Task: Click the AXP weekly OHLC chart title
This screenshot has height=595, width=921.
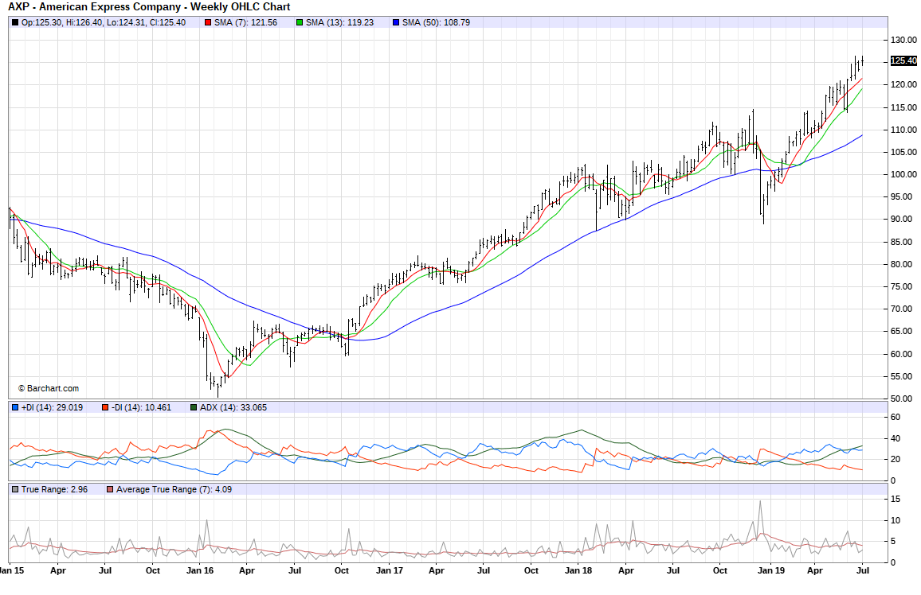Action: [x=149, y=7]
